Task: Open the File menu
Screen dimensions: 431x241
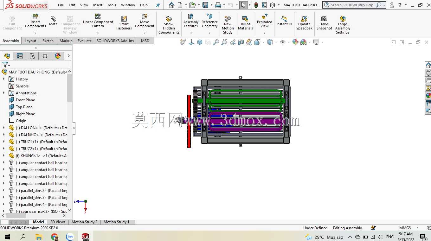Action: pos(61,5)
